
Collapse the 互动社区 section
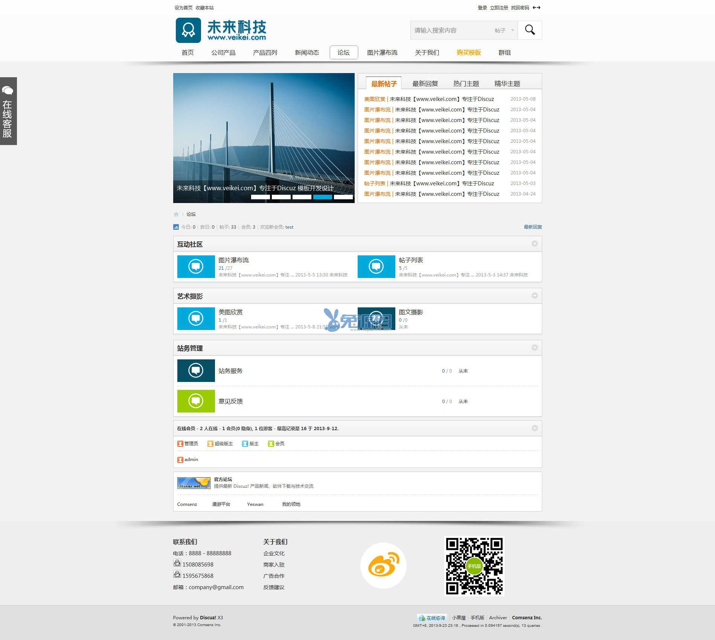[x=534, y=244]
